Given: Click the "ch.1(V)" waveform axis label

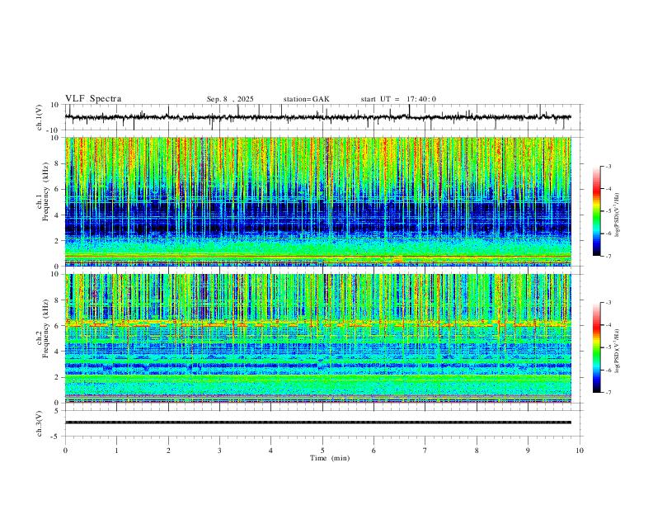Looking at the screenshot, I should [40, 117].
